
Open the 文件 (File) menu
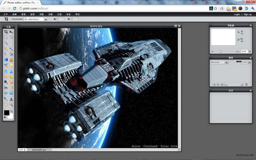6,14
